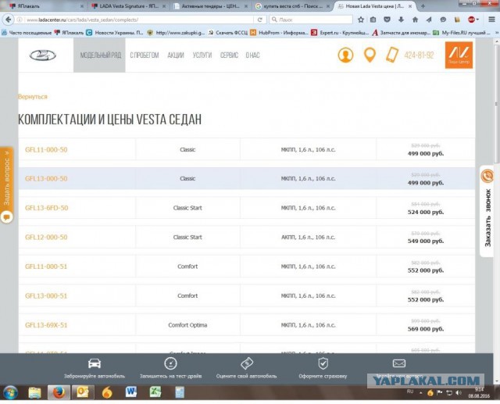Open configuration GFL13-6FD-50
Image resolution: width=500 pixels, height=404 pixels.
click(x=47, y=208)
